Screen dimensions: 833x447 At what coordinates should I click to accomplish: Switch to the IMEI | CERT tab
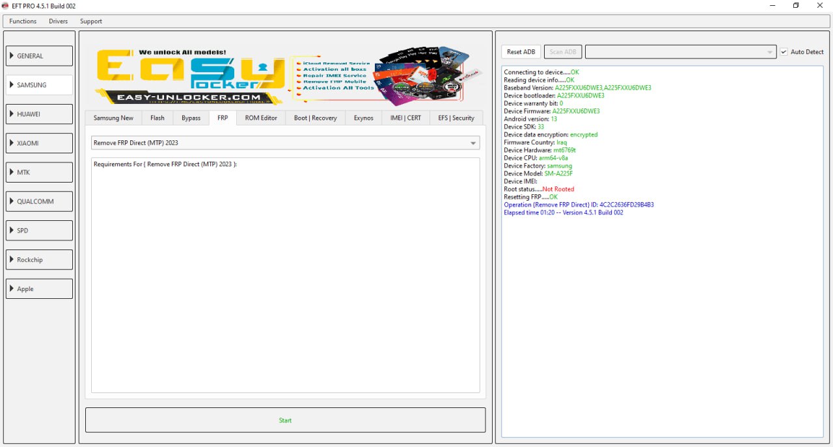(405, 118)
